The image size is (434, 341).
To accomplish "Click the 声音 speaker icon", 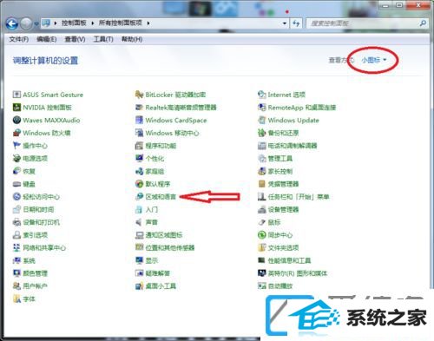I will (139, 222).
